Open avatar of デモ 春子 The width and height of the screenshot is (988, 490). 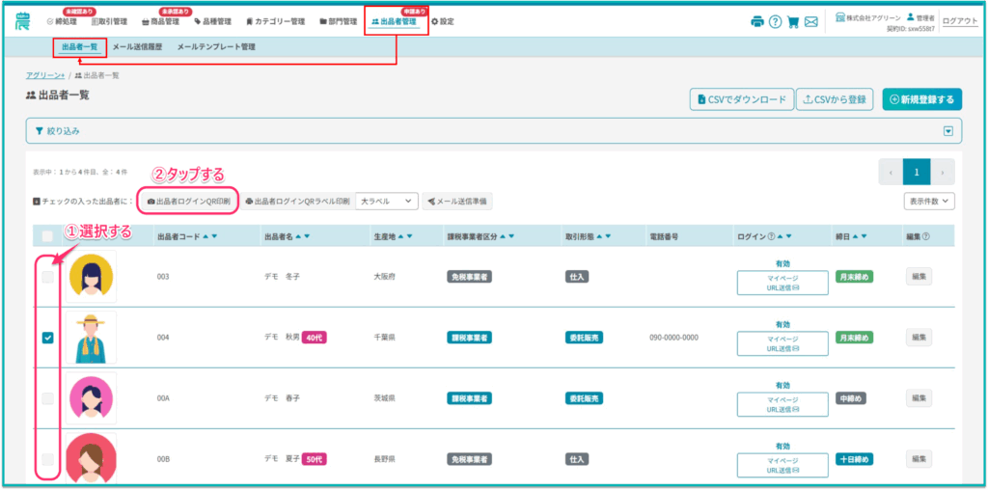click(x=92, y=398)
